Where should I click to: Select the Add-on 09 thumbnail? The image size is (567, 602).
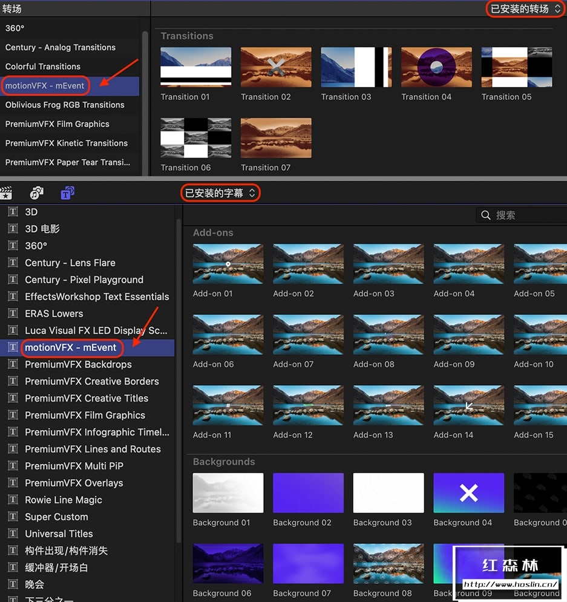click(469, 334)
